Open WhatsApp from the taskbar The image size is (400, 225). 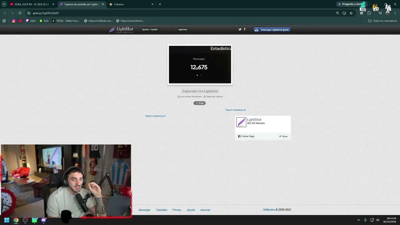coord(34,220)
